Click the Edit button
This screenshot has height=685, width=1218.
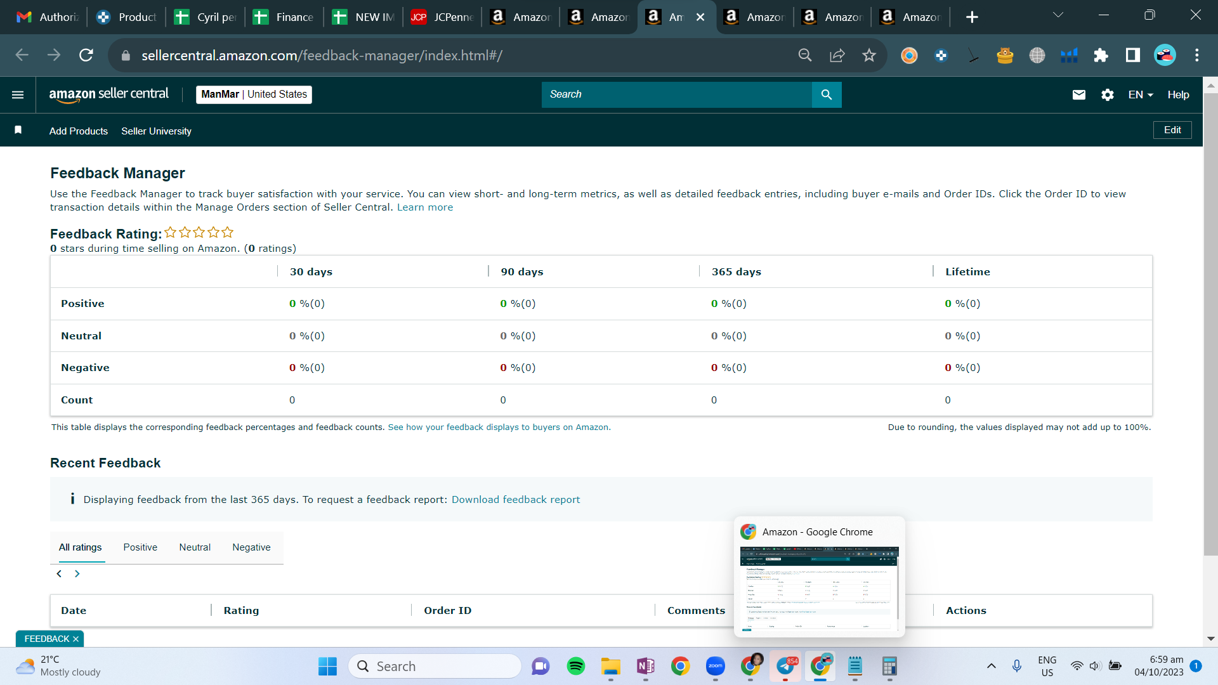tap(1172, 130)
